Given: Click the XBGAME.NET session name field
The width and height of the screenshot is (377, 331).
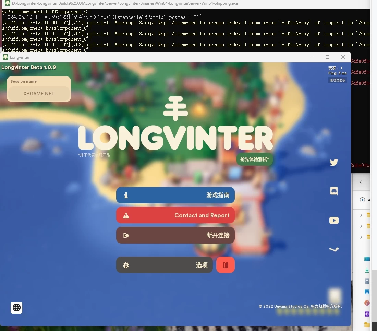Looking at the screenshot, I should (x=39, y=93).
